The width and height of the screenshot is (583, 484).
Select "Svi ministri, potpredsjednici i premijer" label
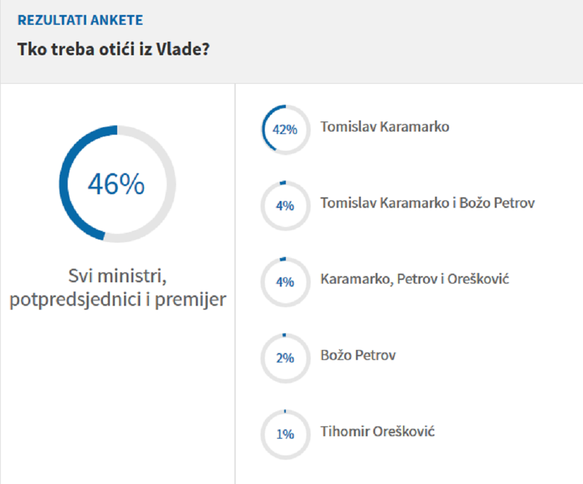point(117,287)
